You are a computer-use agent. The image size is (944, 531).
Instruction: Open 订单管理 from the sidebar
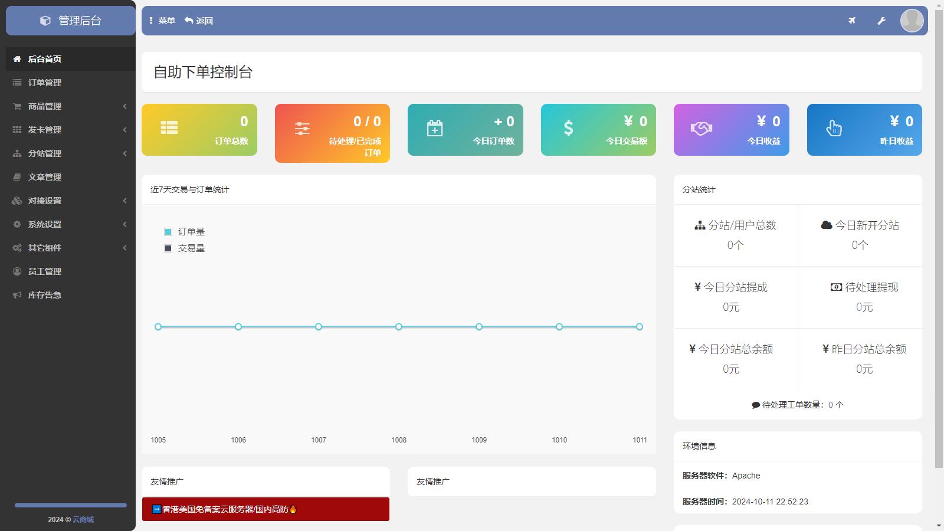pyautogui.click(x=44, y=83)
